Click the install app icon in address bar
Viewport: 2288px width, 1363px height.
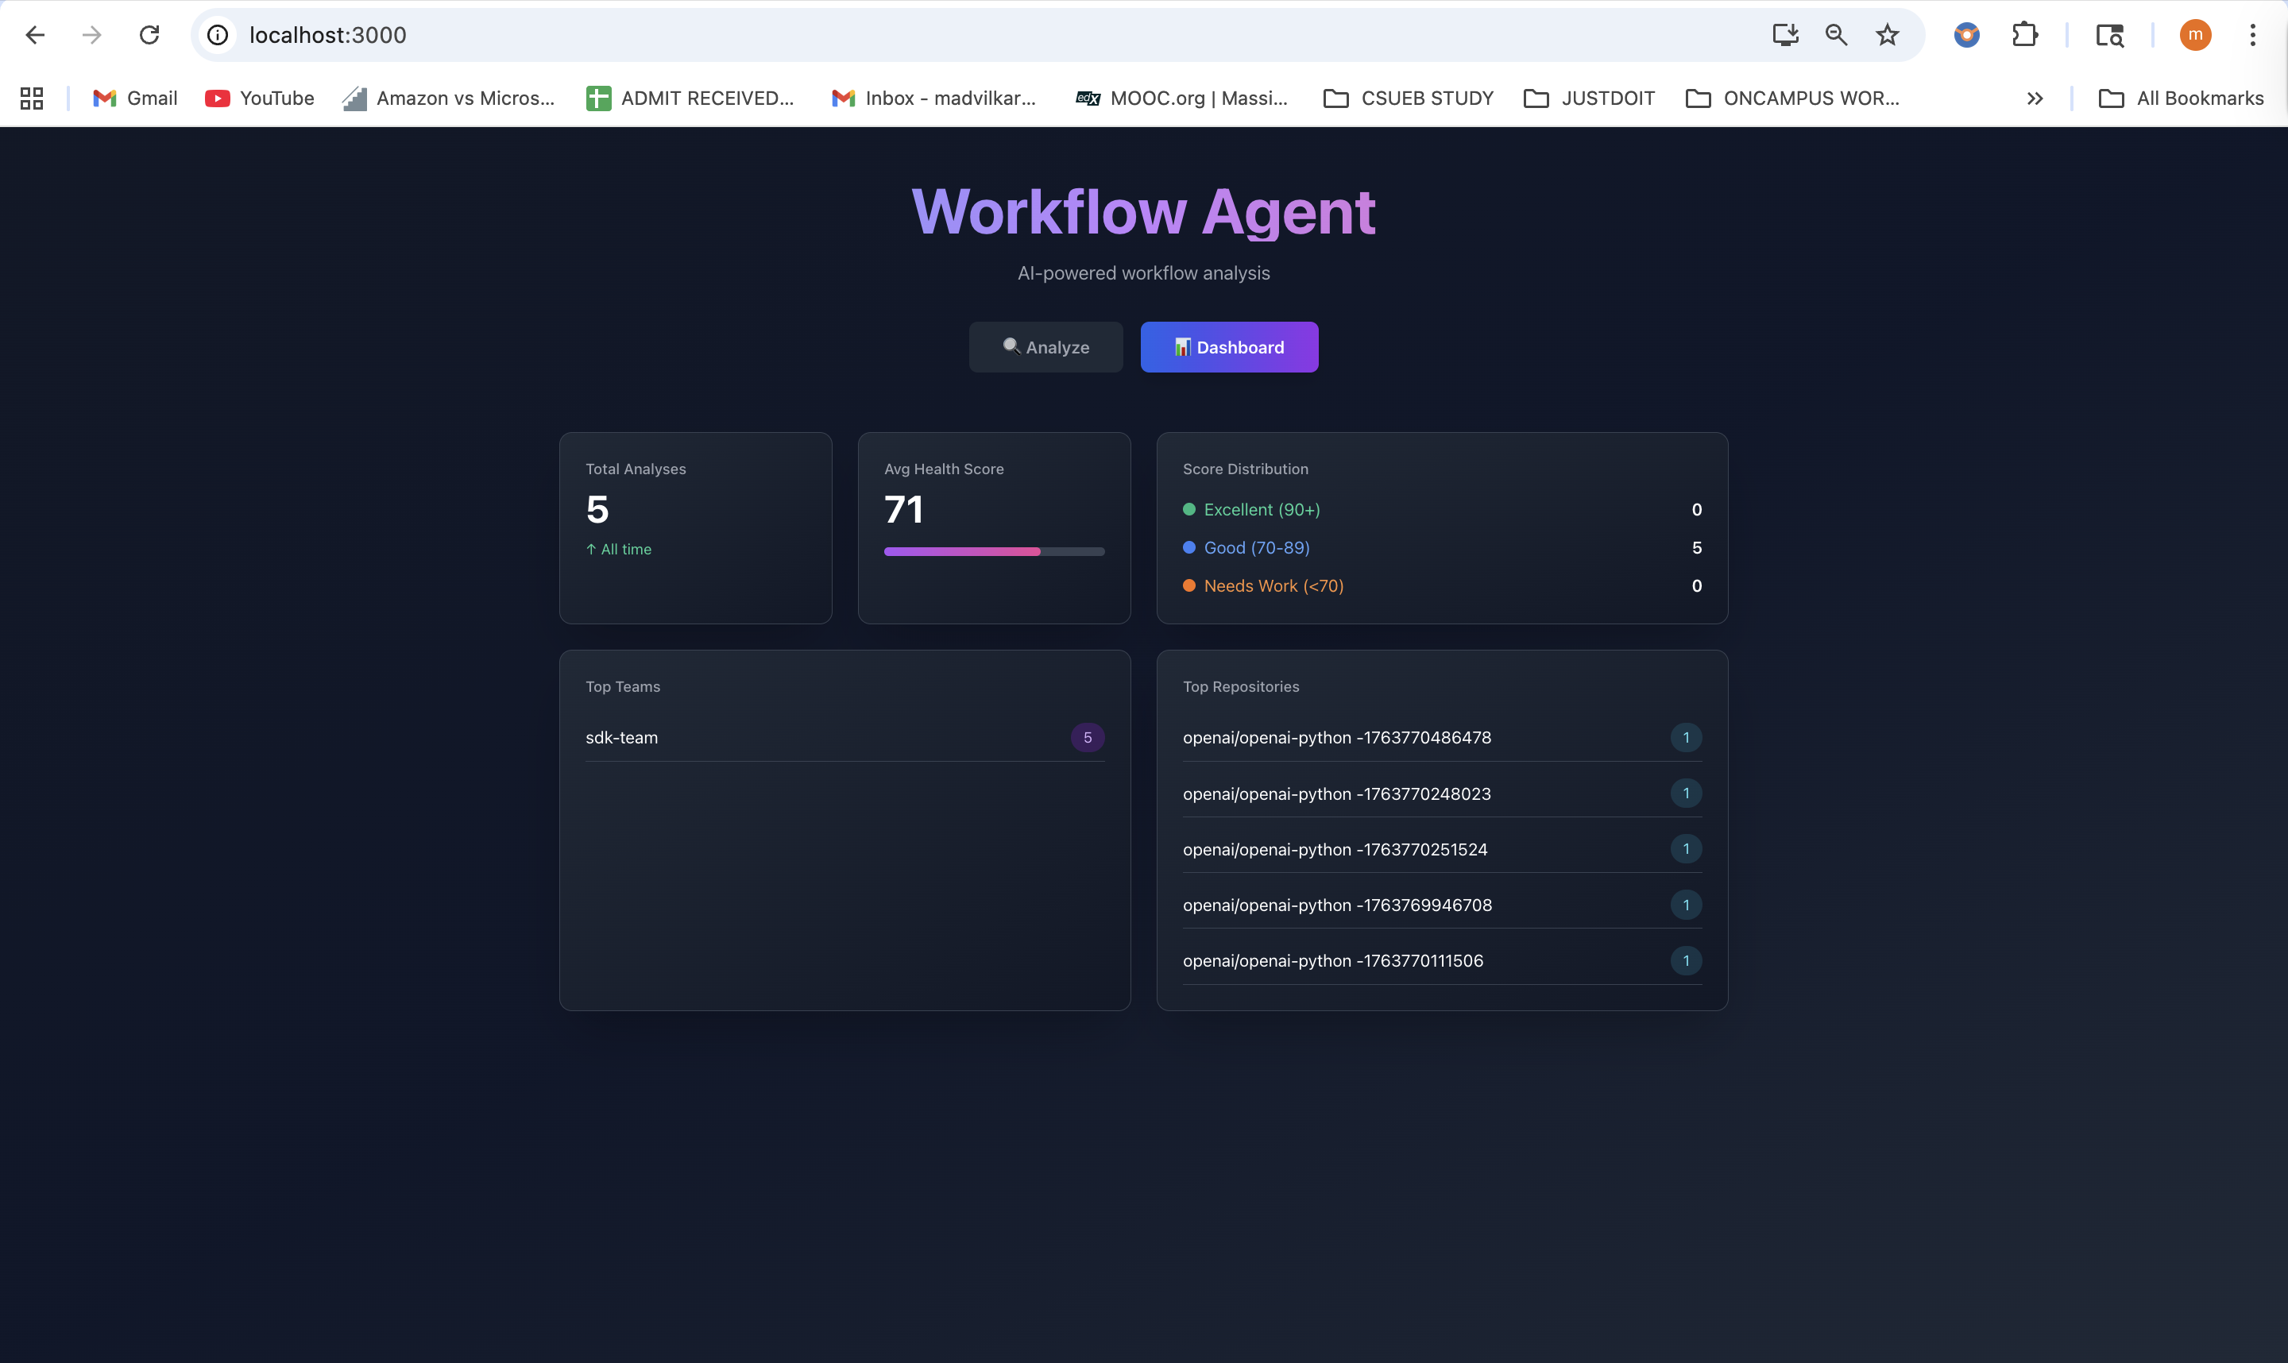coord(1784,35)
